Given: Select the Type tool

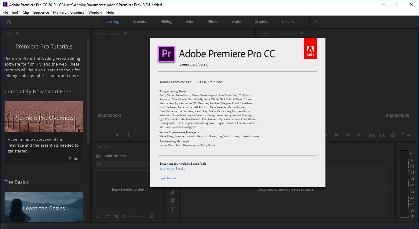Looking at the screenshot, I should (x=172, y=209).
